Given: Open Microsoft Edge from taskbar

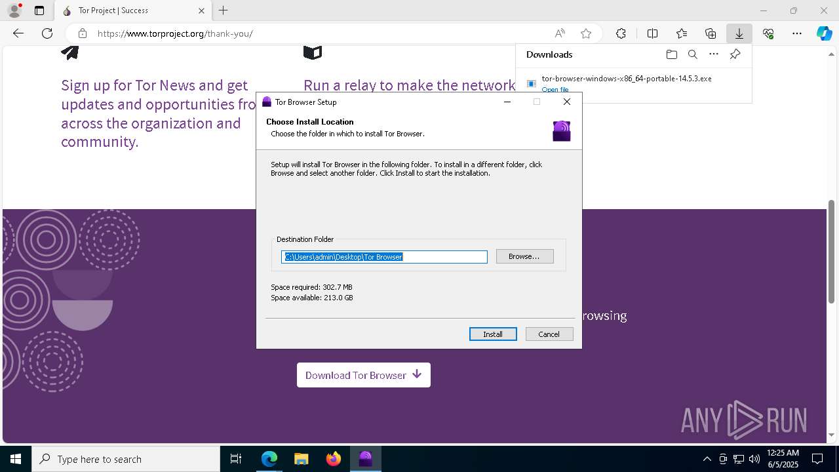Looking at the screenshot, I should tap(269, 459).
